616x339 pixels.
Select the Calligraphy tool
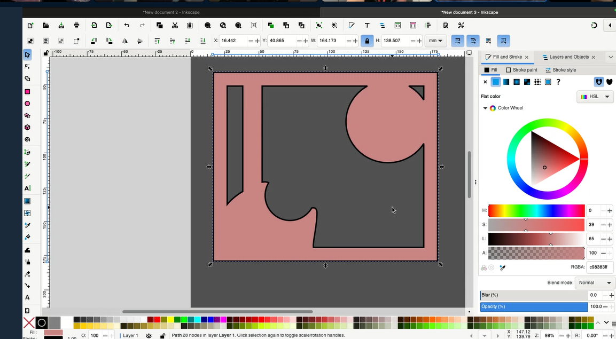(x=27, y=176)
